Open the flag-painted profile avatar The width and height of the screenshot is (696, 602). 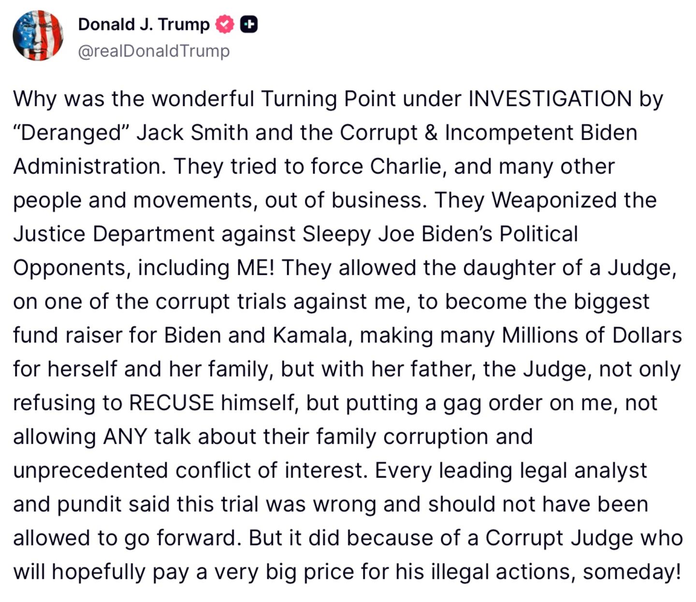pos(38,36)
